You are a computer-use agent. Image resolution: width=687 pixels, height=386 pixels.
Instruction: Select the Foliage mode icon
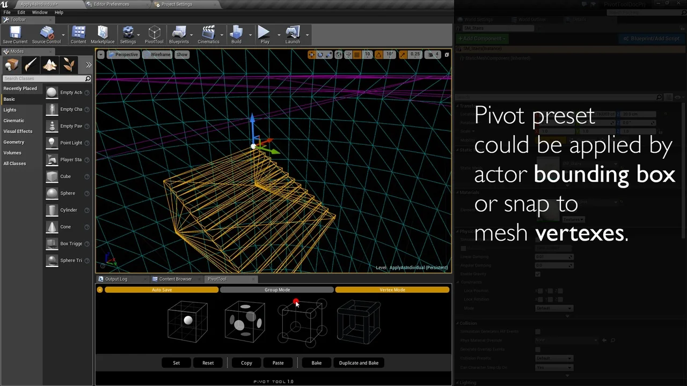69,64
